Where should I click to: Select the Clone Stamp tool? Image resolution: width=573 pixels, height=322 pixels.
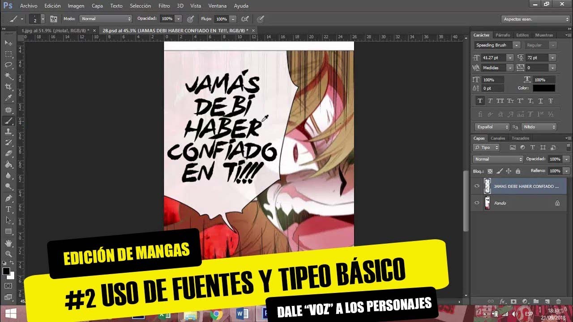pyautogui.click(x=9, y=132)
